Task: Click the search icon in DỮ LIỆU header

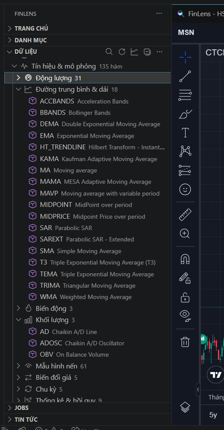Action: coord(109,52)
